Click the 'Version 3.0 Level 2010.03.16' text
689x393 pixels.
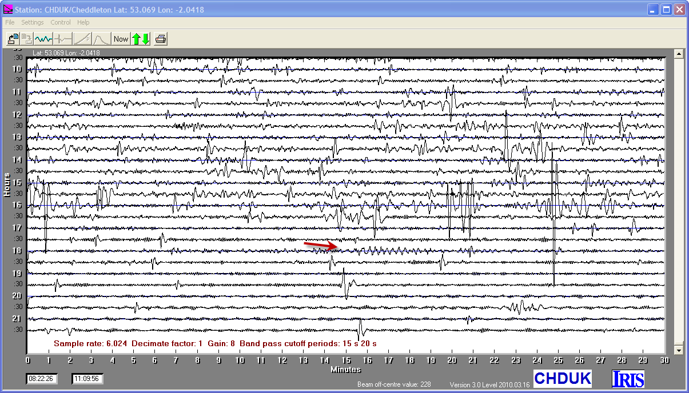(x=490, y=385)
